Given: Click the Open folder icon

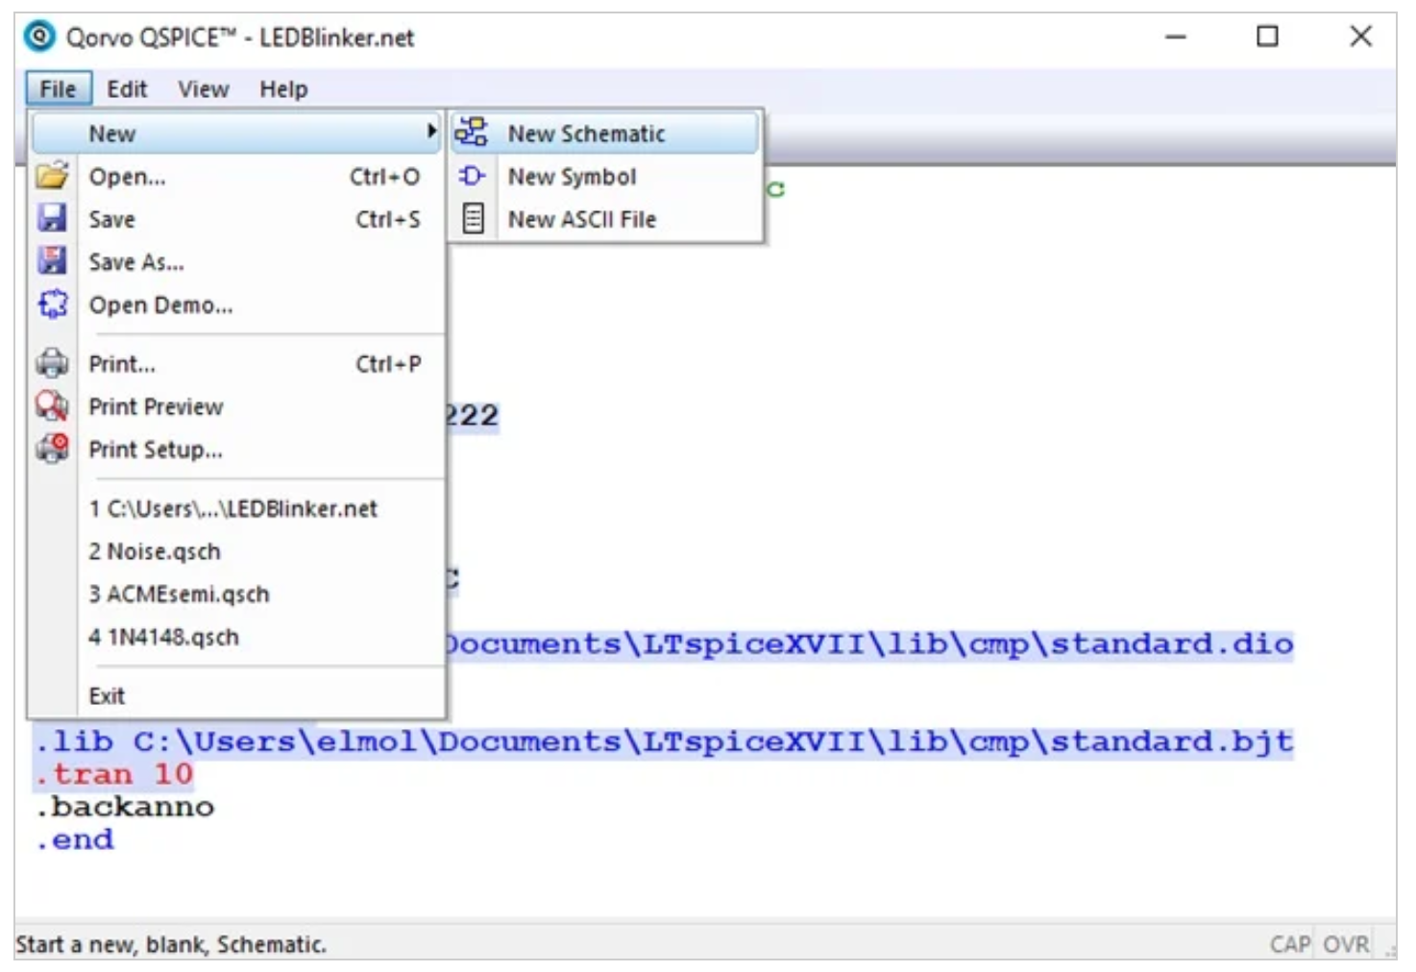Looking at the screenshot, I should tap(52, 176).
